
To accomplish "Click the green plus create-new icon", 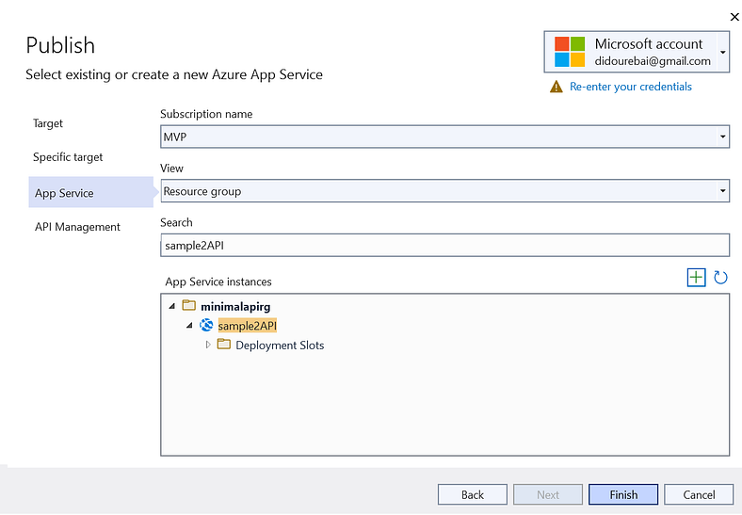I will click(696, 277).
